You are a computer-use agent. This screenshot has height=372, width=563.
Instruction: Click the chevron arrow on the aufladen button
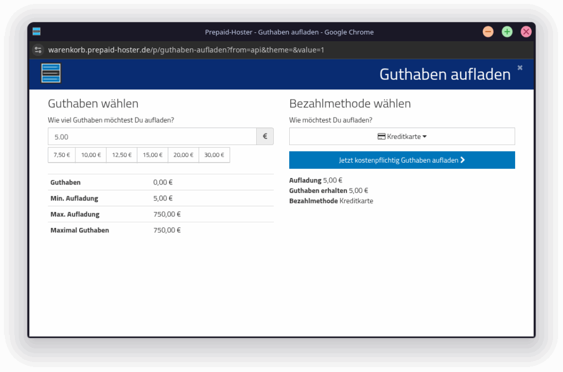point(462,160)
